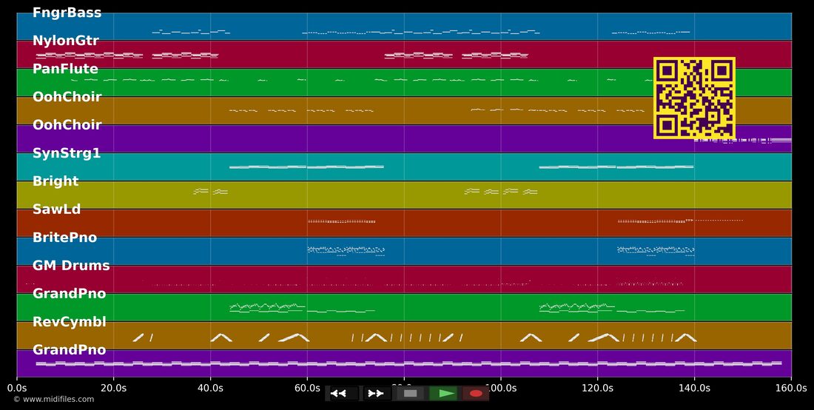Select the GrandPno label on the green track
Screen dimensions: 814x410
(69, 294)
